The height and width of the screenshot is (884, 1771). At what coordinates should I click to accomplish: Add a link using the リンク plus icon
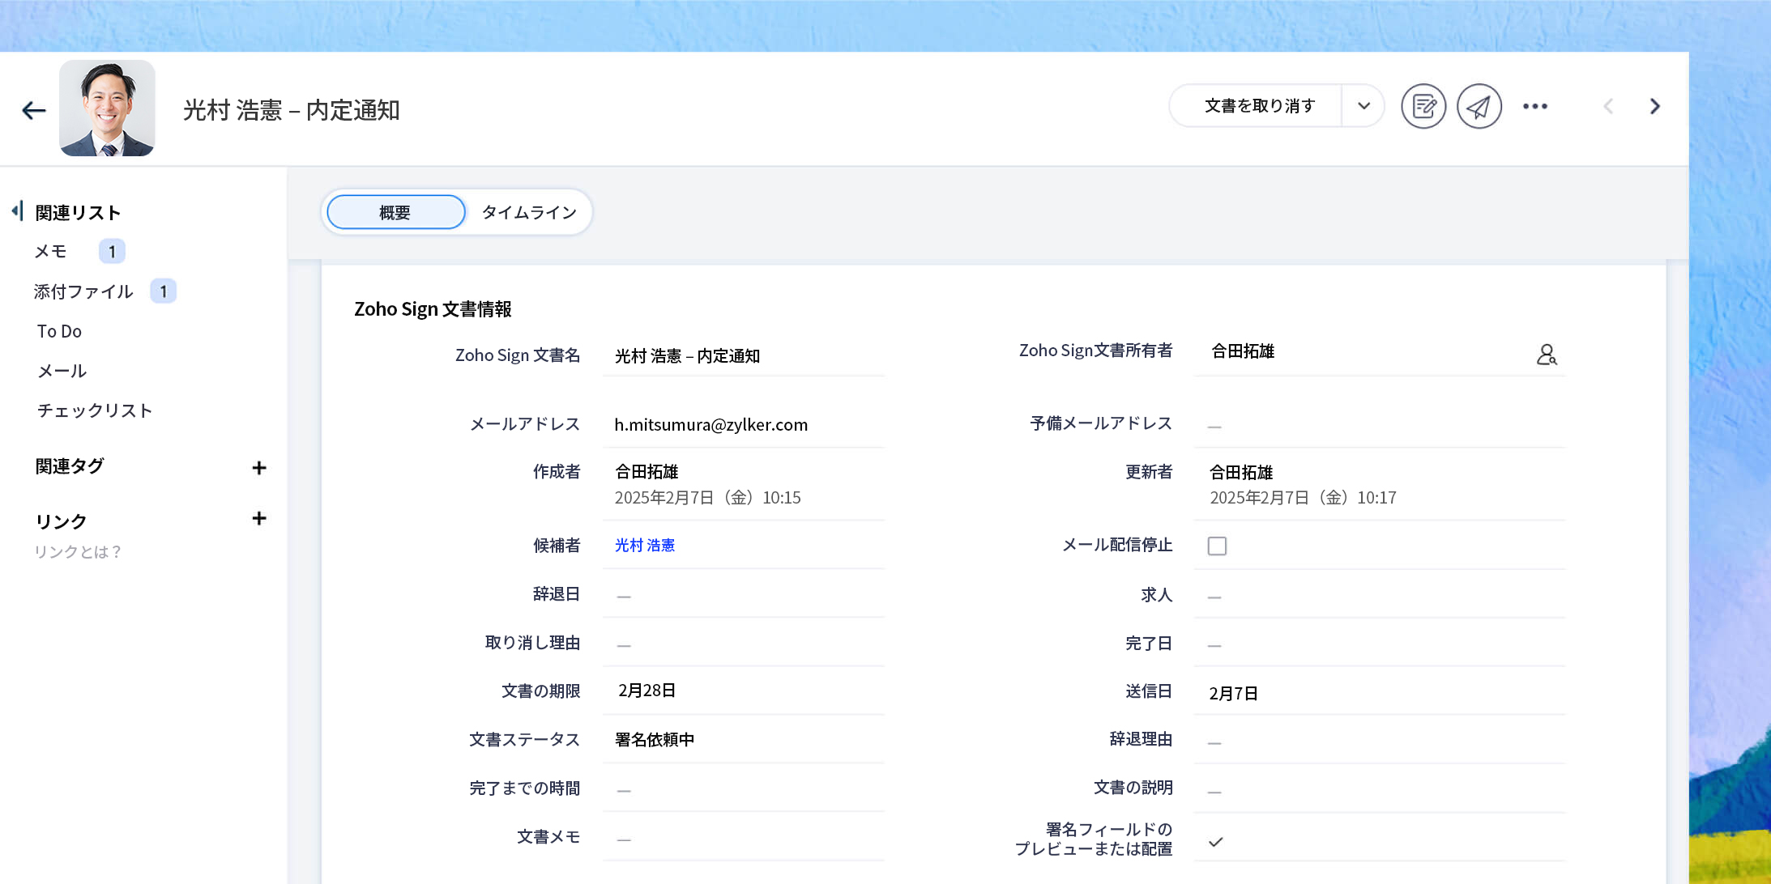(259, 518)
